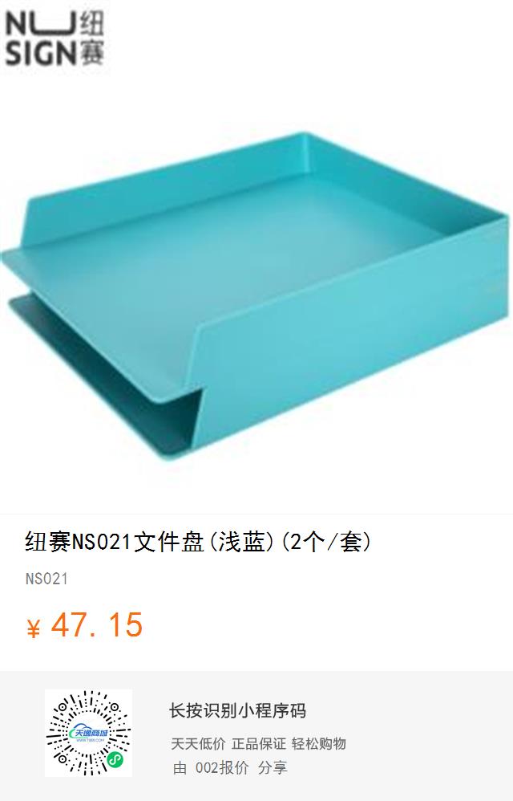Click the 纽赛 Chinese brand characters in logo
Viewport: 513px width, 801px height.
(x=92, y=39)
